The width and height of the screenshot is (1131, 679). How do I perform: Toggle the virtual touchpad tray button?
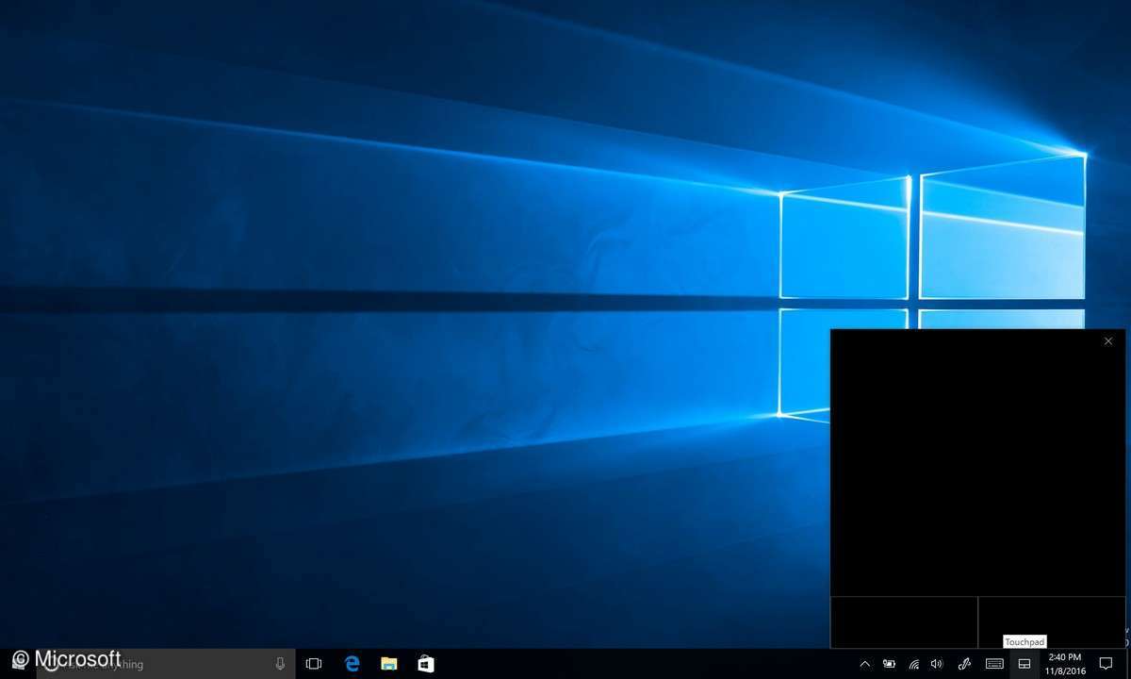tap(1024, 664)
